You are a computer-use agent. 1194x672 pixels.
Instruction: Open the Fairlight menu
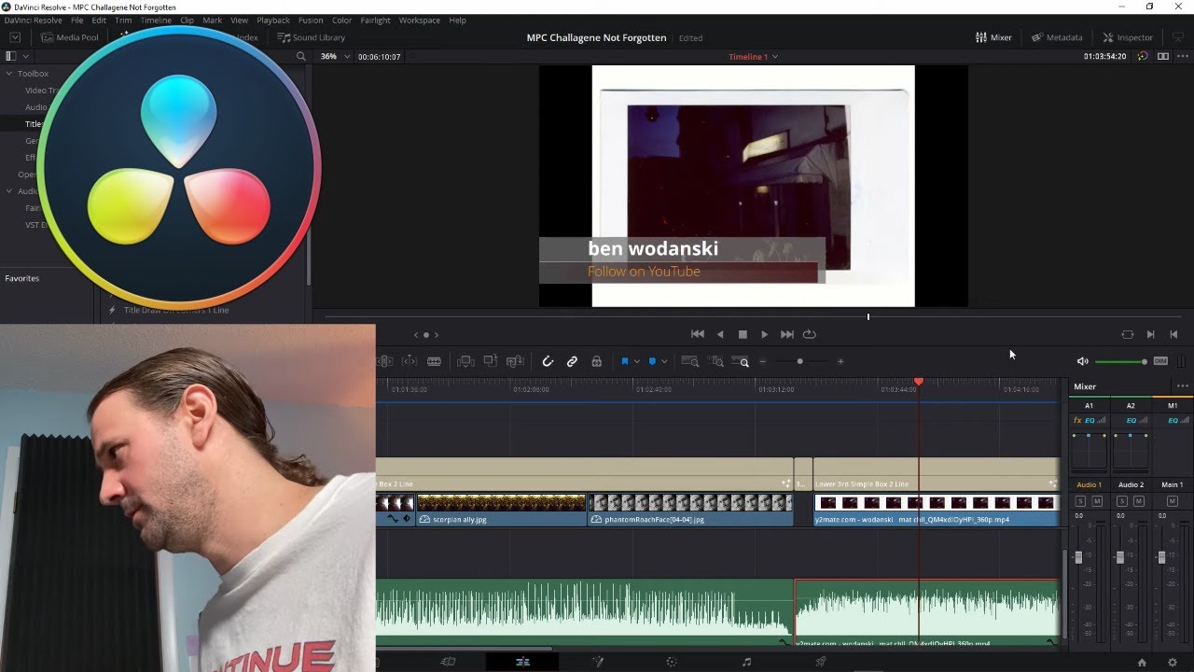click(376, 20)
